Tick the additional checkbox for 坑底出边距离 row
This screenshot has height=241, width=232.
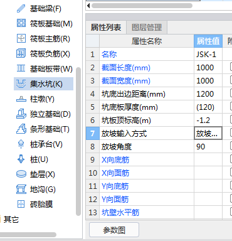coord(231,93)
